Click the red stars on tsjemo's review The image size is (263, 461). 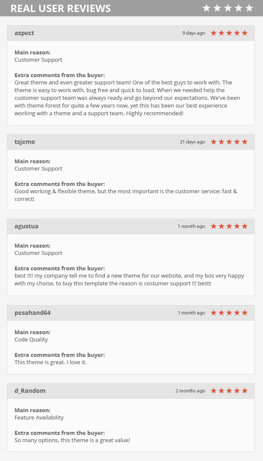229,142
